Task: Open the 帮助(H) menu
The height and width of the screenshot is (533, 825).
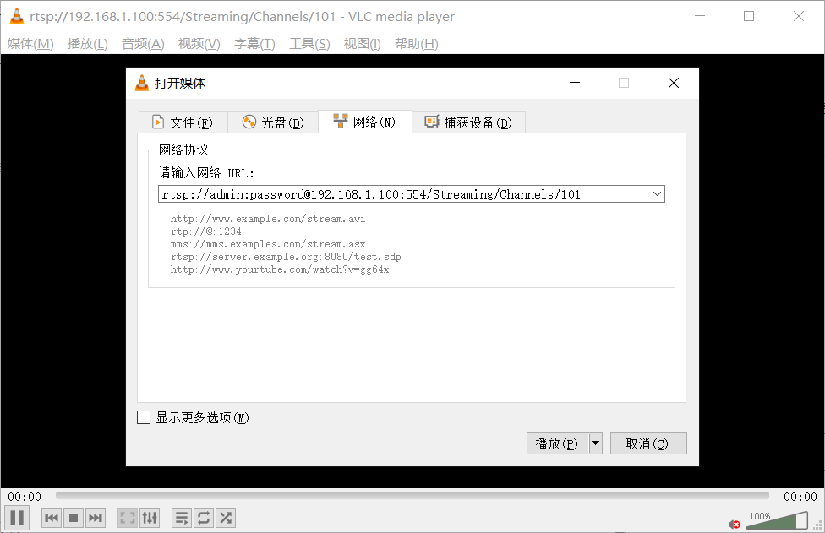Action: tap(417, 44)
